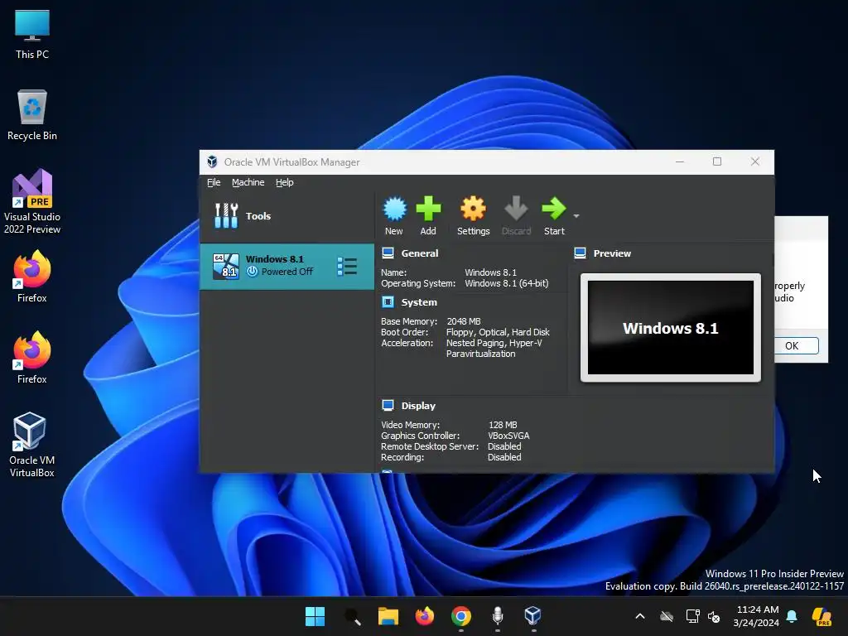848x636 pixels.
Task: Click the Copilot preview taskbar icon
Action: (822, 616)
